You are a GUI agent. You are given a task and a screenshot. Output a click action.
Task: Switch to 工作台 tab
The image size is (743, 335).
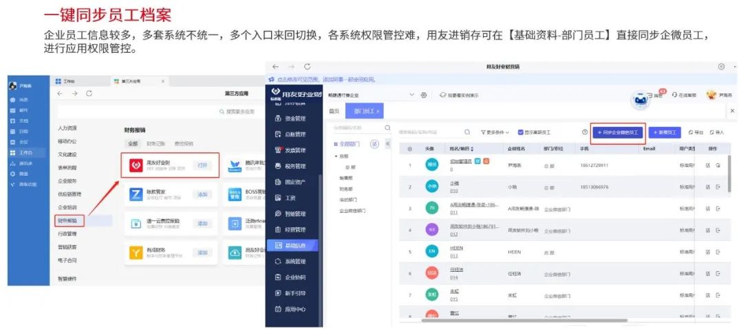tap(65, 81)
